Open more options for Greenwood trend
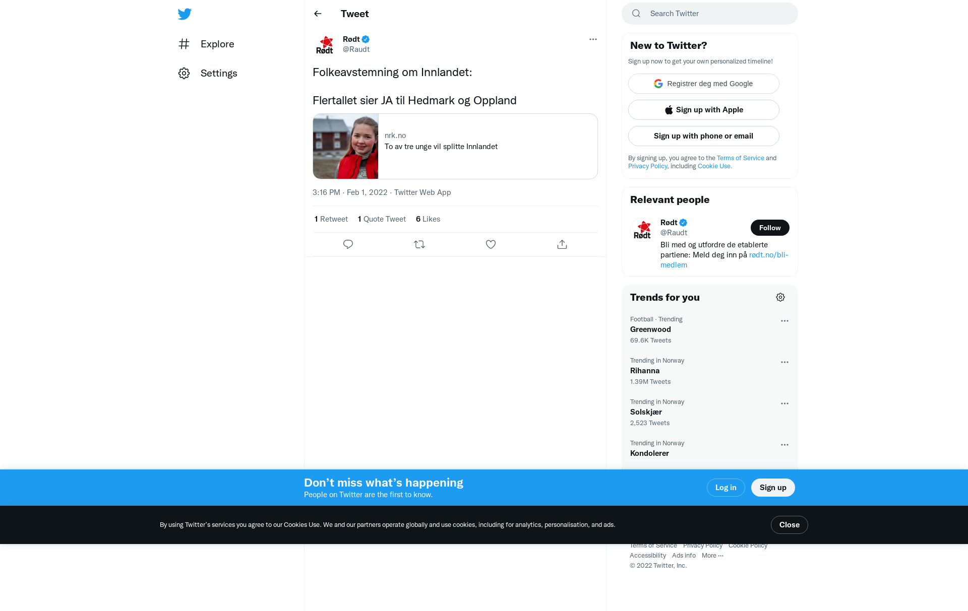Image resolution: width=968 pixels, height=611 pixels. click(784, 321)
